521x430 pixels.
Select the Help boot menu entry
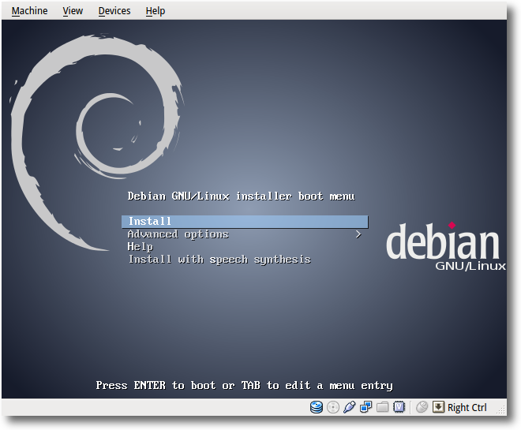[x=245, y=247]
